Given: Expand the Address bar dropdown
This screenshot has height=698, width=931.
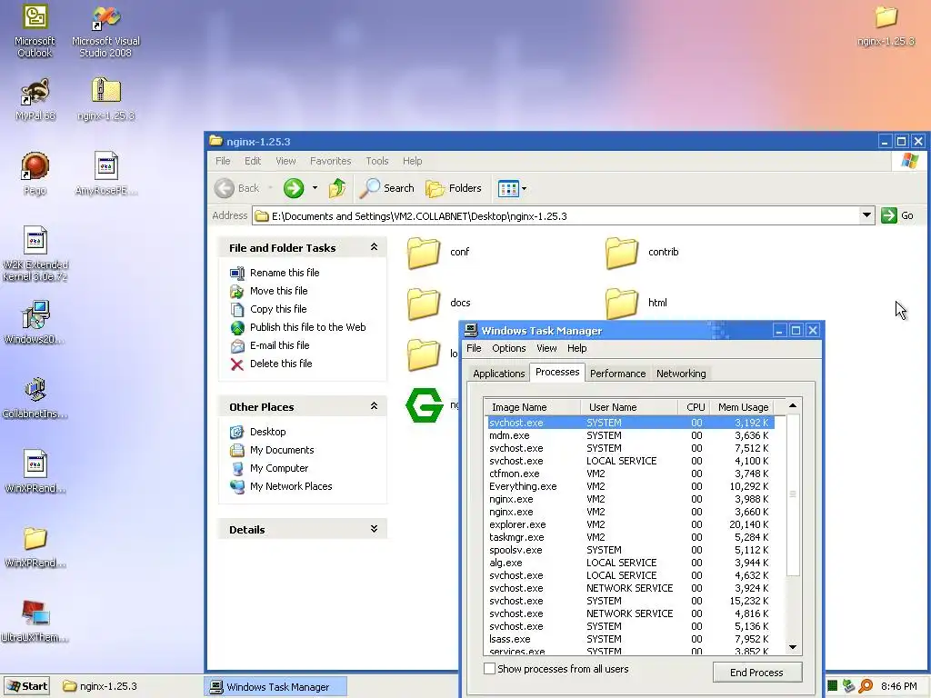Looking at the screenshot, I should pyautogui.click(x=866, y=215).
